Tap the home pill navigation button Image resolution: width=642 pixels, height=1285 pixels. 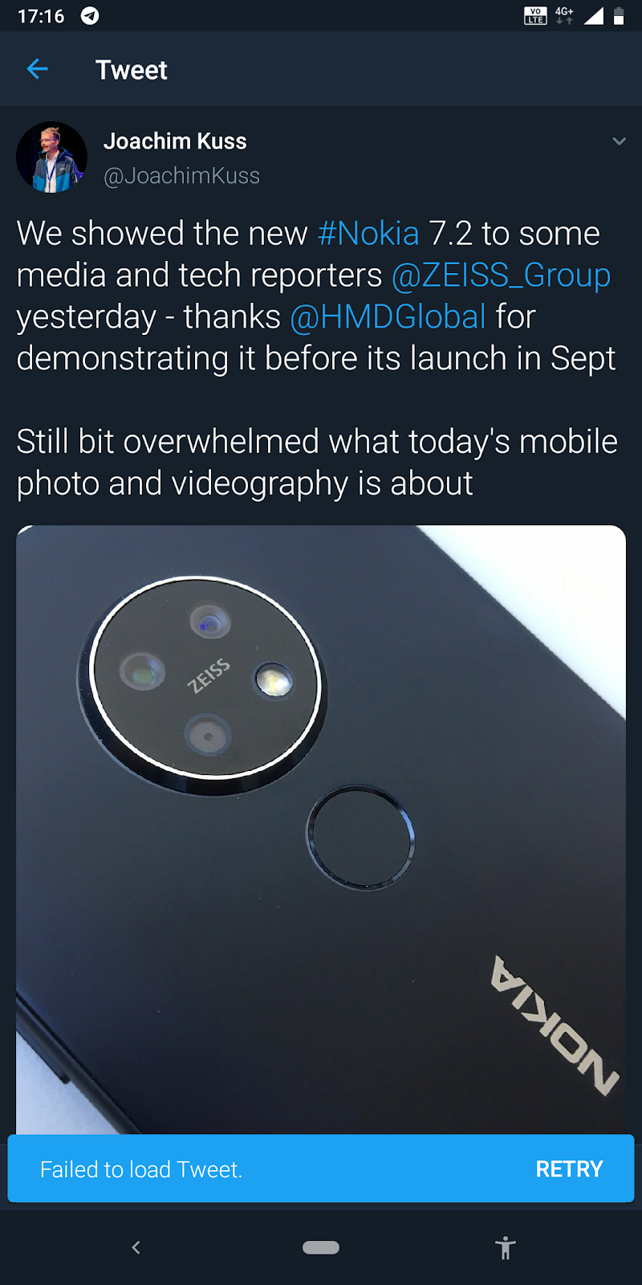[x=321, y=1247]
